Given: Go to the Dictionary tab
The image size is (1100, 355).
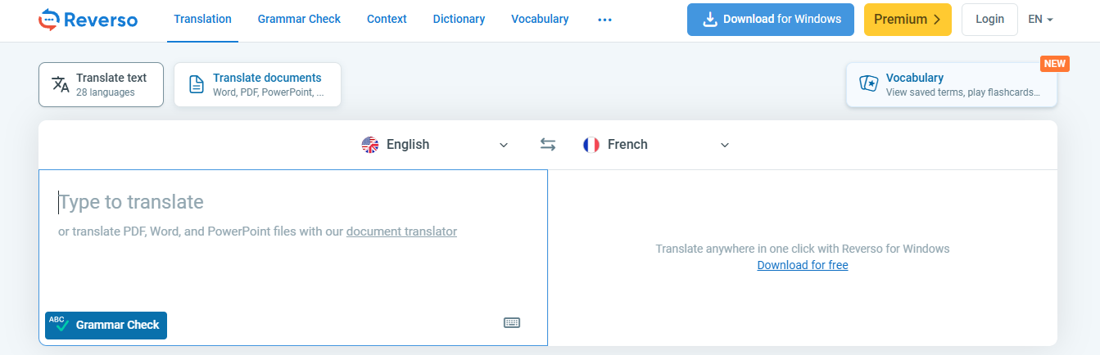Looking at the screenshot, I should [459, 20].
